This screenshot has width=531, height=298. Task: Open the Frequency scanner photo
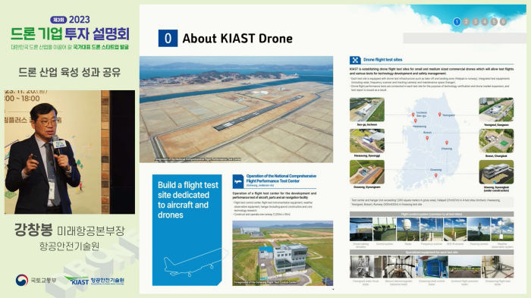point(432,229)
